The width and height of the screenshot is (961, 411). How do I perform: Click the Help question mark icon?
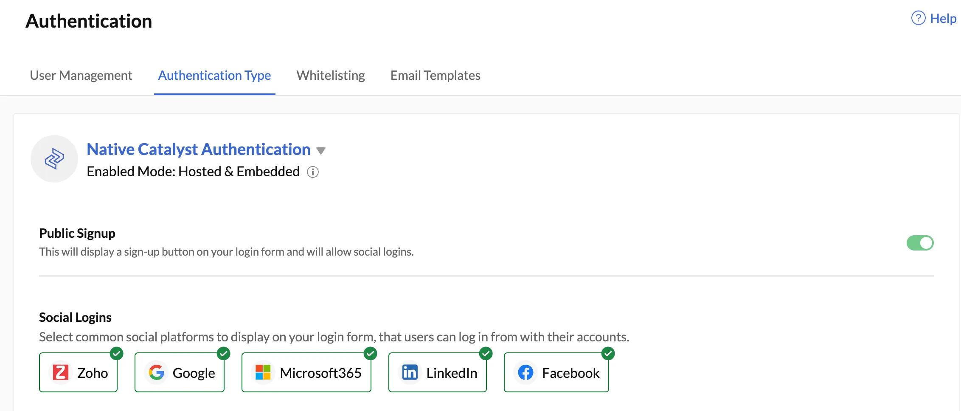[918, 18]
